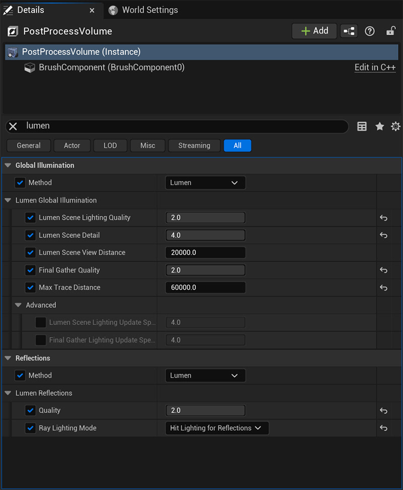Edit Lumen Scene View Distance value 20000.0
The height and width of the screenshot is (490, 403).
click(x=205, y=253)
